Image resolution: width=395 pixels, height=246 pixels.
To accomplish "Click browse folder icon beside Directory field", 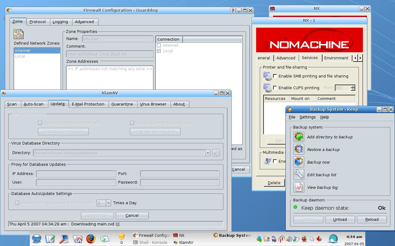I will click(216, 153).
